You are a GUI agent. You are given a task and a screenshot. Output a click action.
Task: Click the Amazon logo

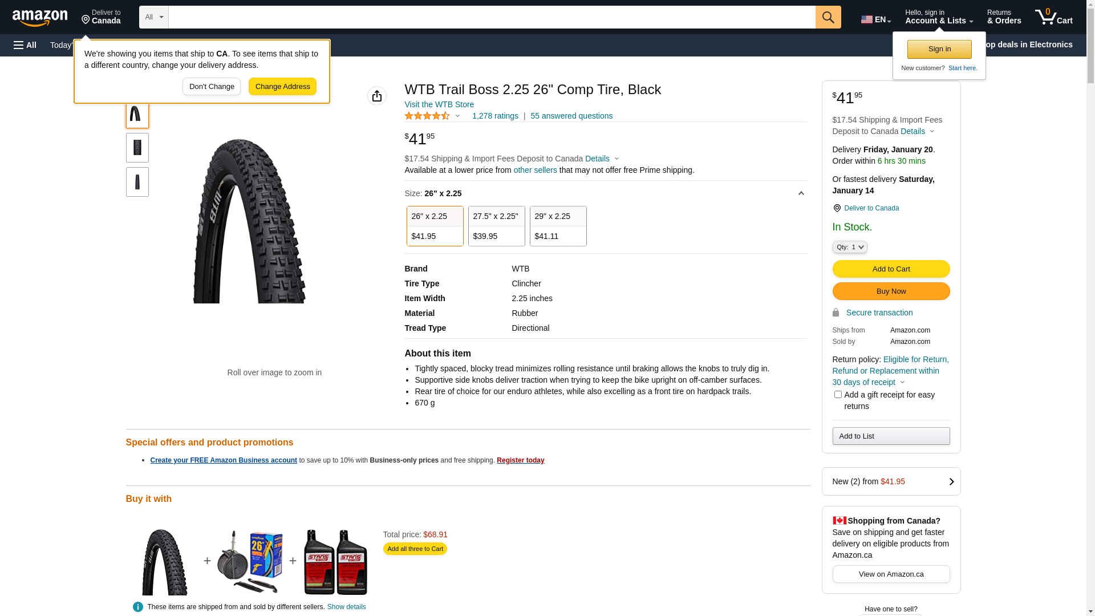40,18
